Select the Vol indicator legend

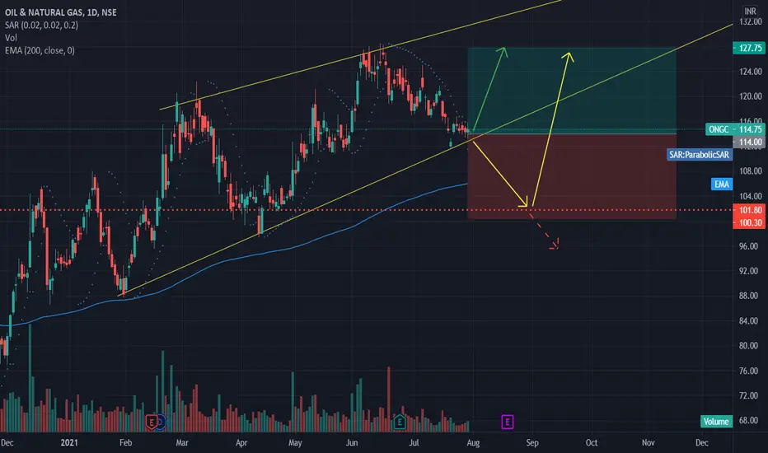(11, 38)
